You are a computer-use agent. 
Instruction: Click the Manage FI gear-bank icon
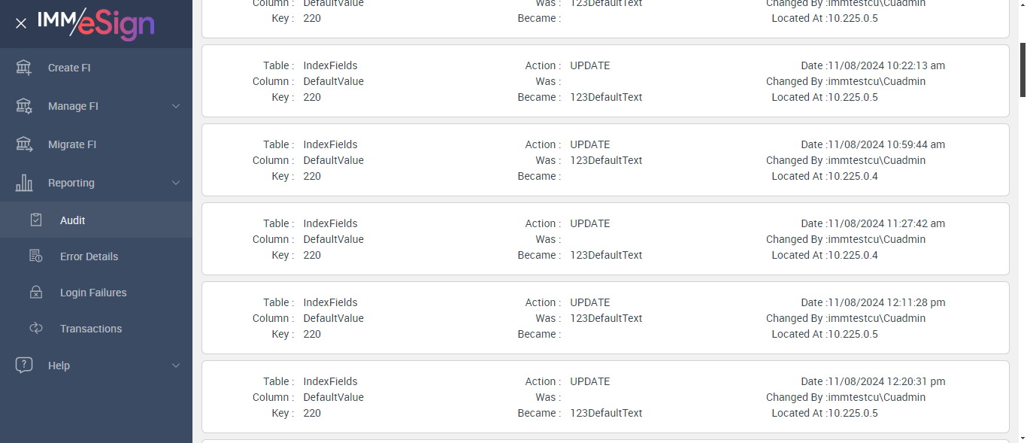click(24, 106)
